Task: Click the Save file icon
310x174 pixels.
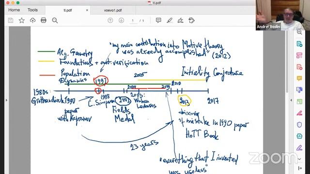Action: (x=11, y=20)
